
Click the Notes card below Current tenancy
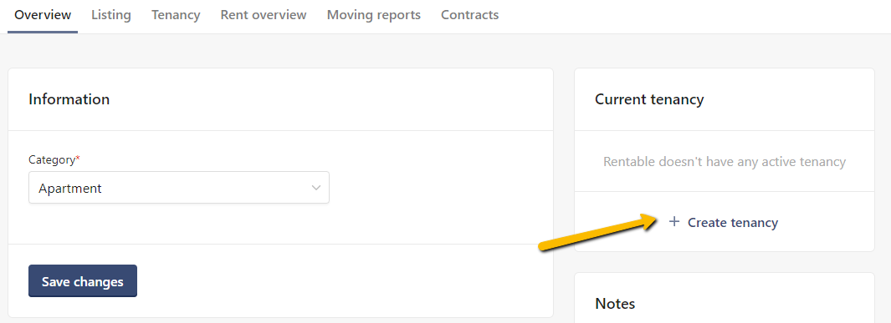pyautogui.click(x=725, y=298)
